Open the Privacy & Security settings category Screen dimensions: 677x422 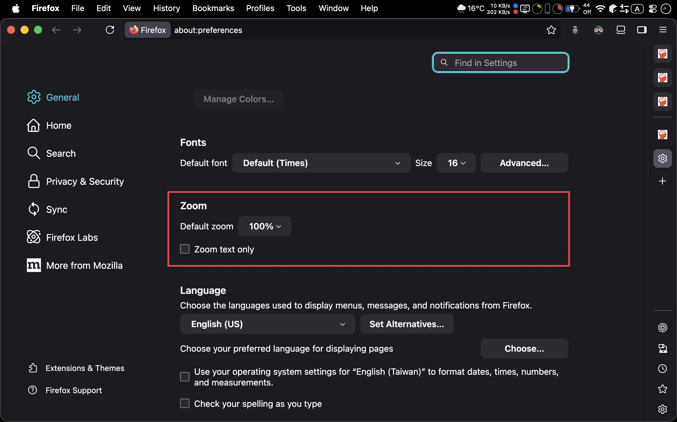[85, 182]
